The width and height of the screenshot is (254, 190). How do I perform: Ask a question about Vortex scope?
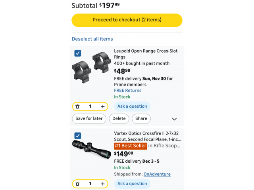132,184
